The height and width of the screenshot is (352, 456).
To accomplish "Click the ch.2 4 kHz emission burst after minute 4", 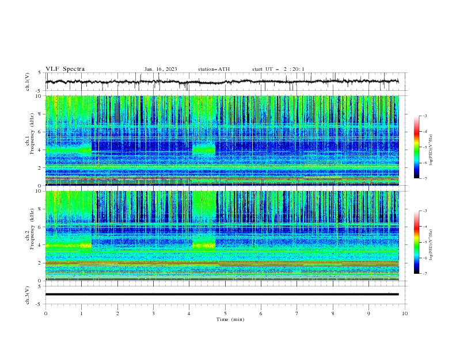I will click(x=204, y=245).
